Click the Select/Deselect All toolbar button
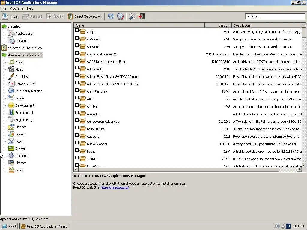The width and height of the screenshot is (307, 230). pos(85,16)
